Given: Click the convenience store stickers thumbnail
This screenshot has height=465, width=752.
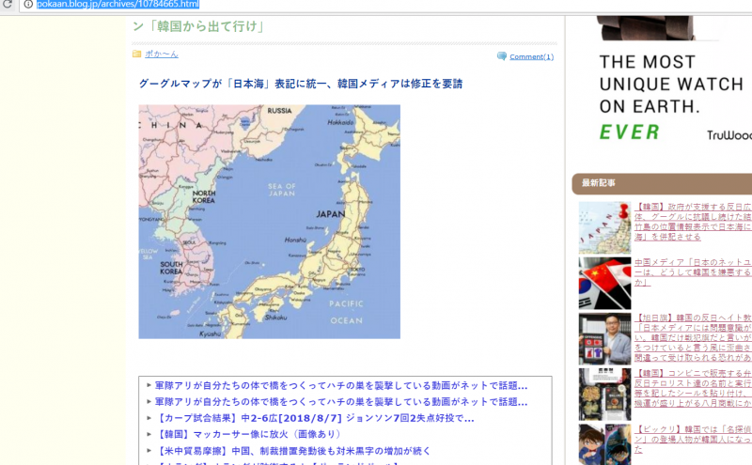Looking at the screenshot, I should 604,395.
